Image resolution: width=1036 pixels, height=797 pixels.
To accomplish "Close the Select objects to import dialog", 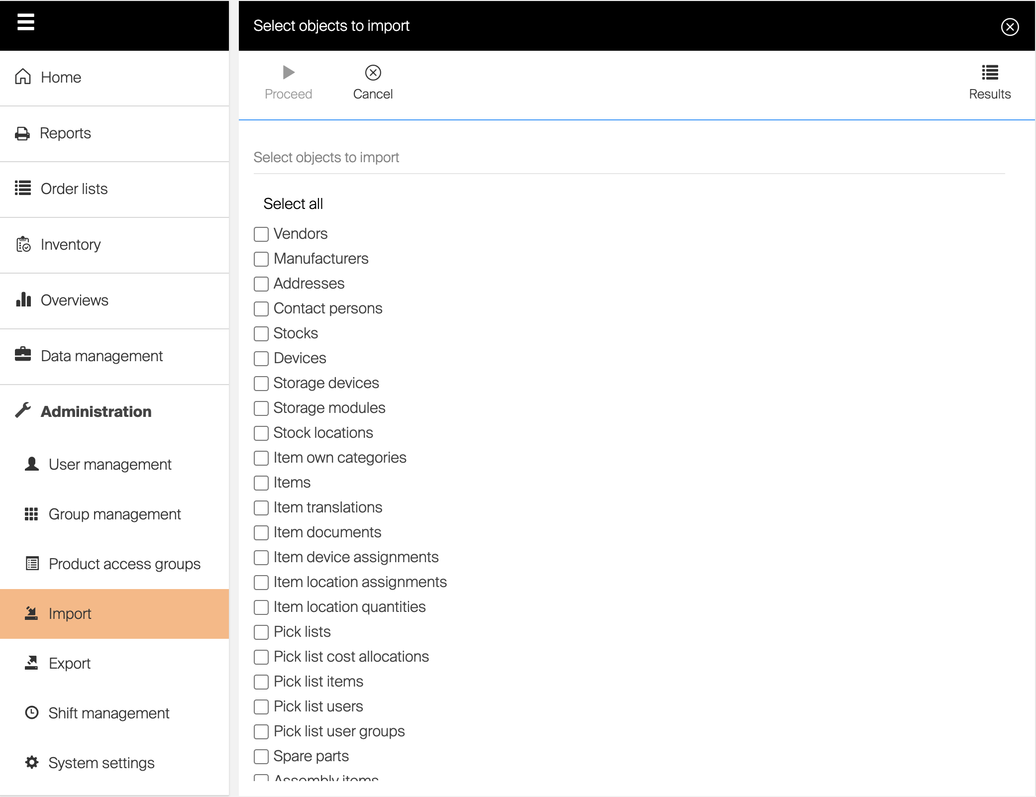I will click(x=1010, y=27).
